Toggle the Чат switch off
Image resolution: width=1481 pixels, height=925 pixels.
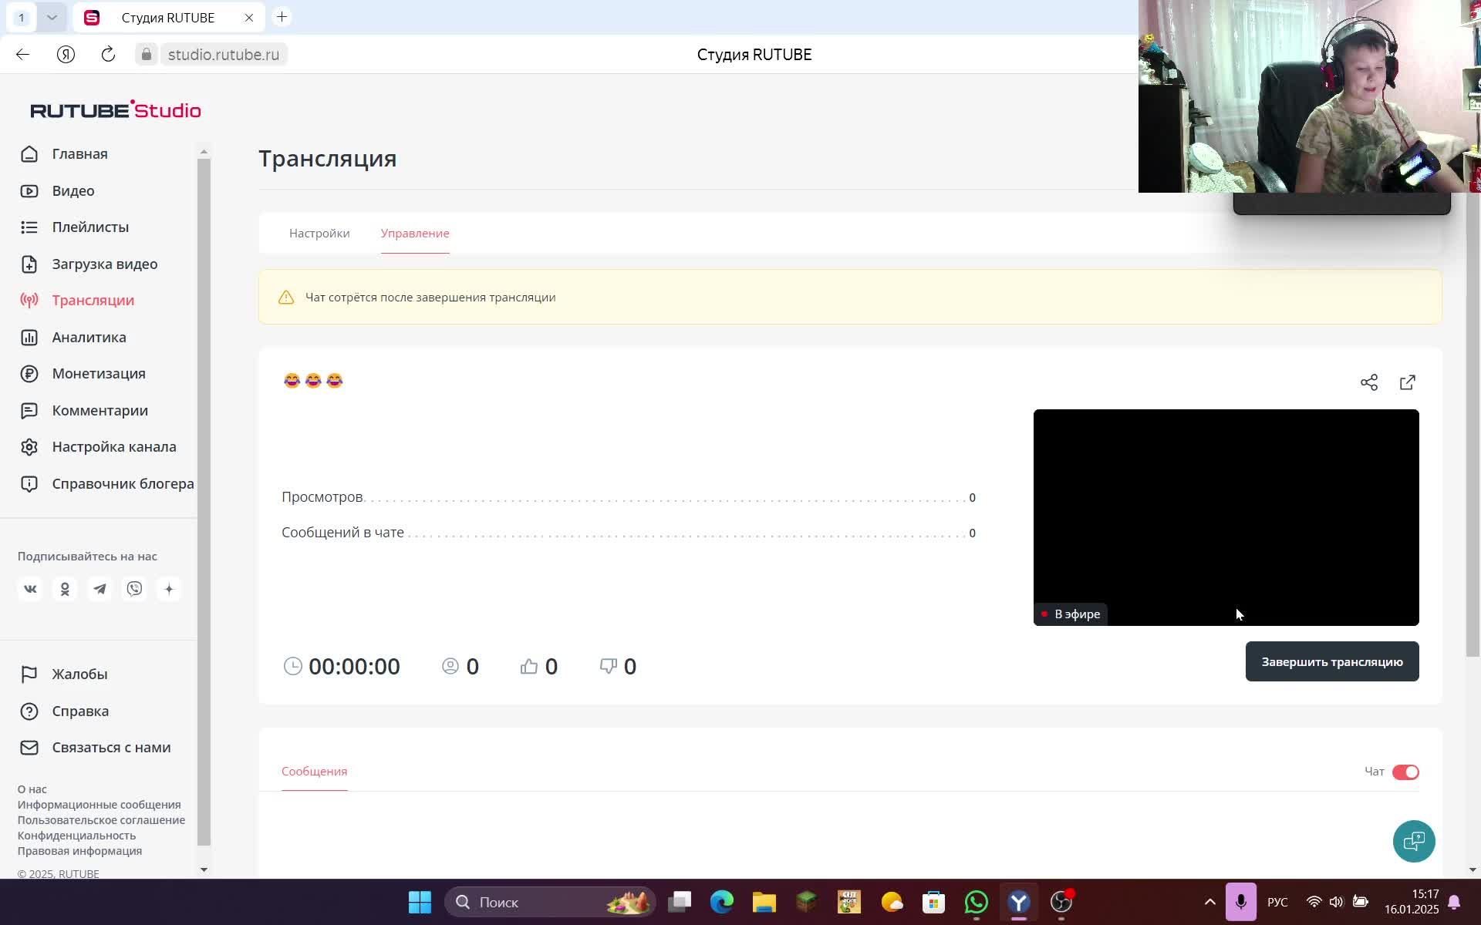coord(1405,772)
